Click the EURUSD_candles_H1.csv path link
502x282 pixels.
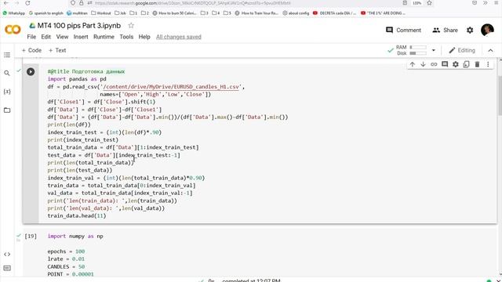[171, 87]
